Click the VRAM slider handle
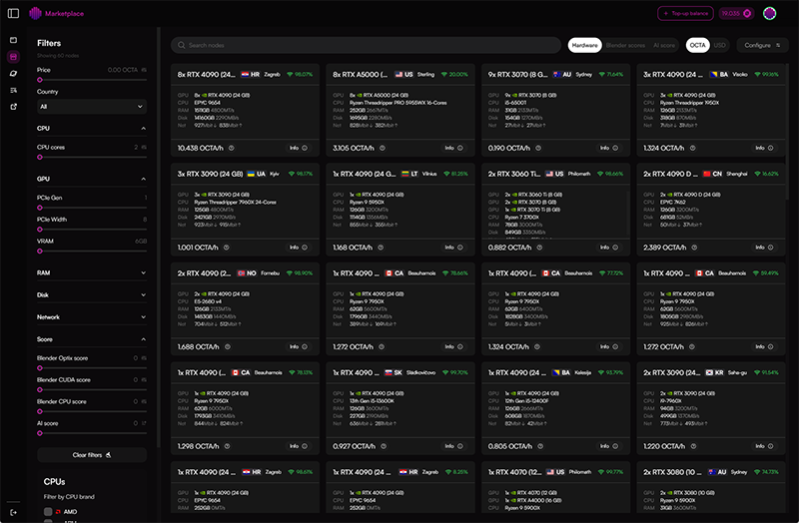Screen dimensions: 799x523 [40, 252]
